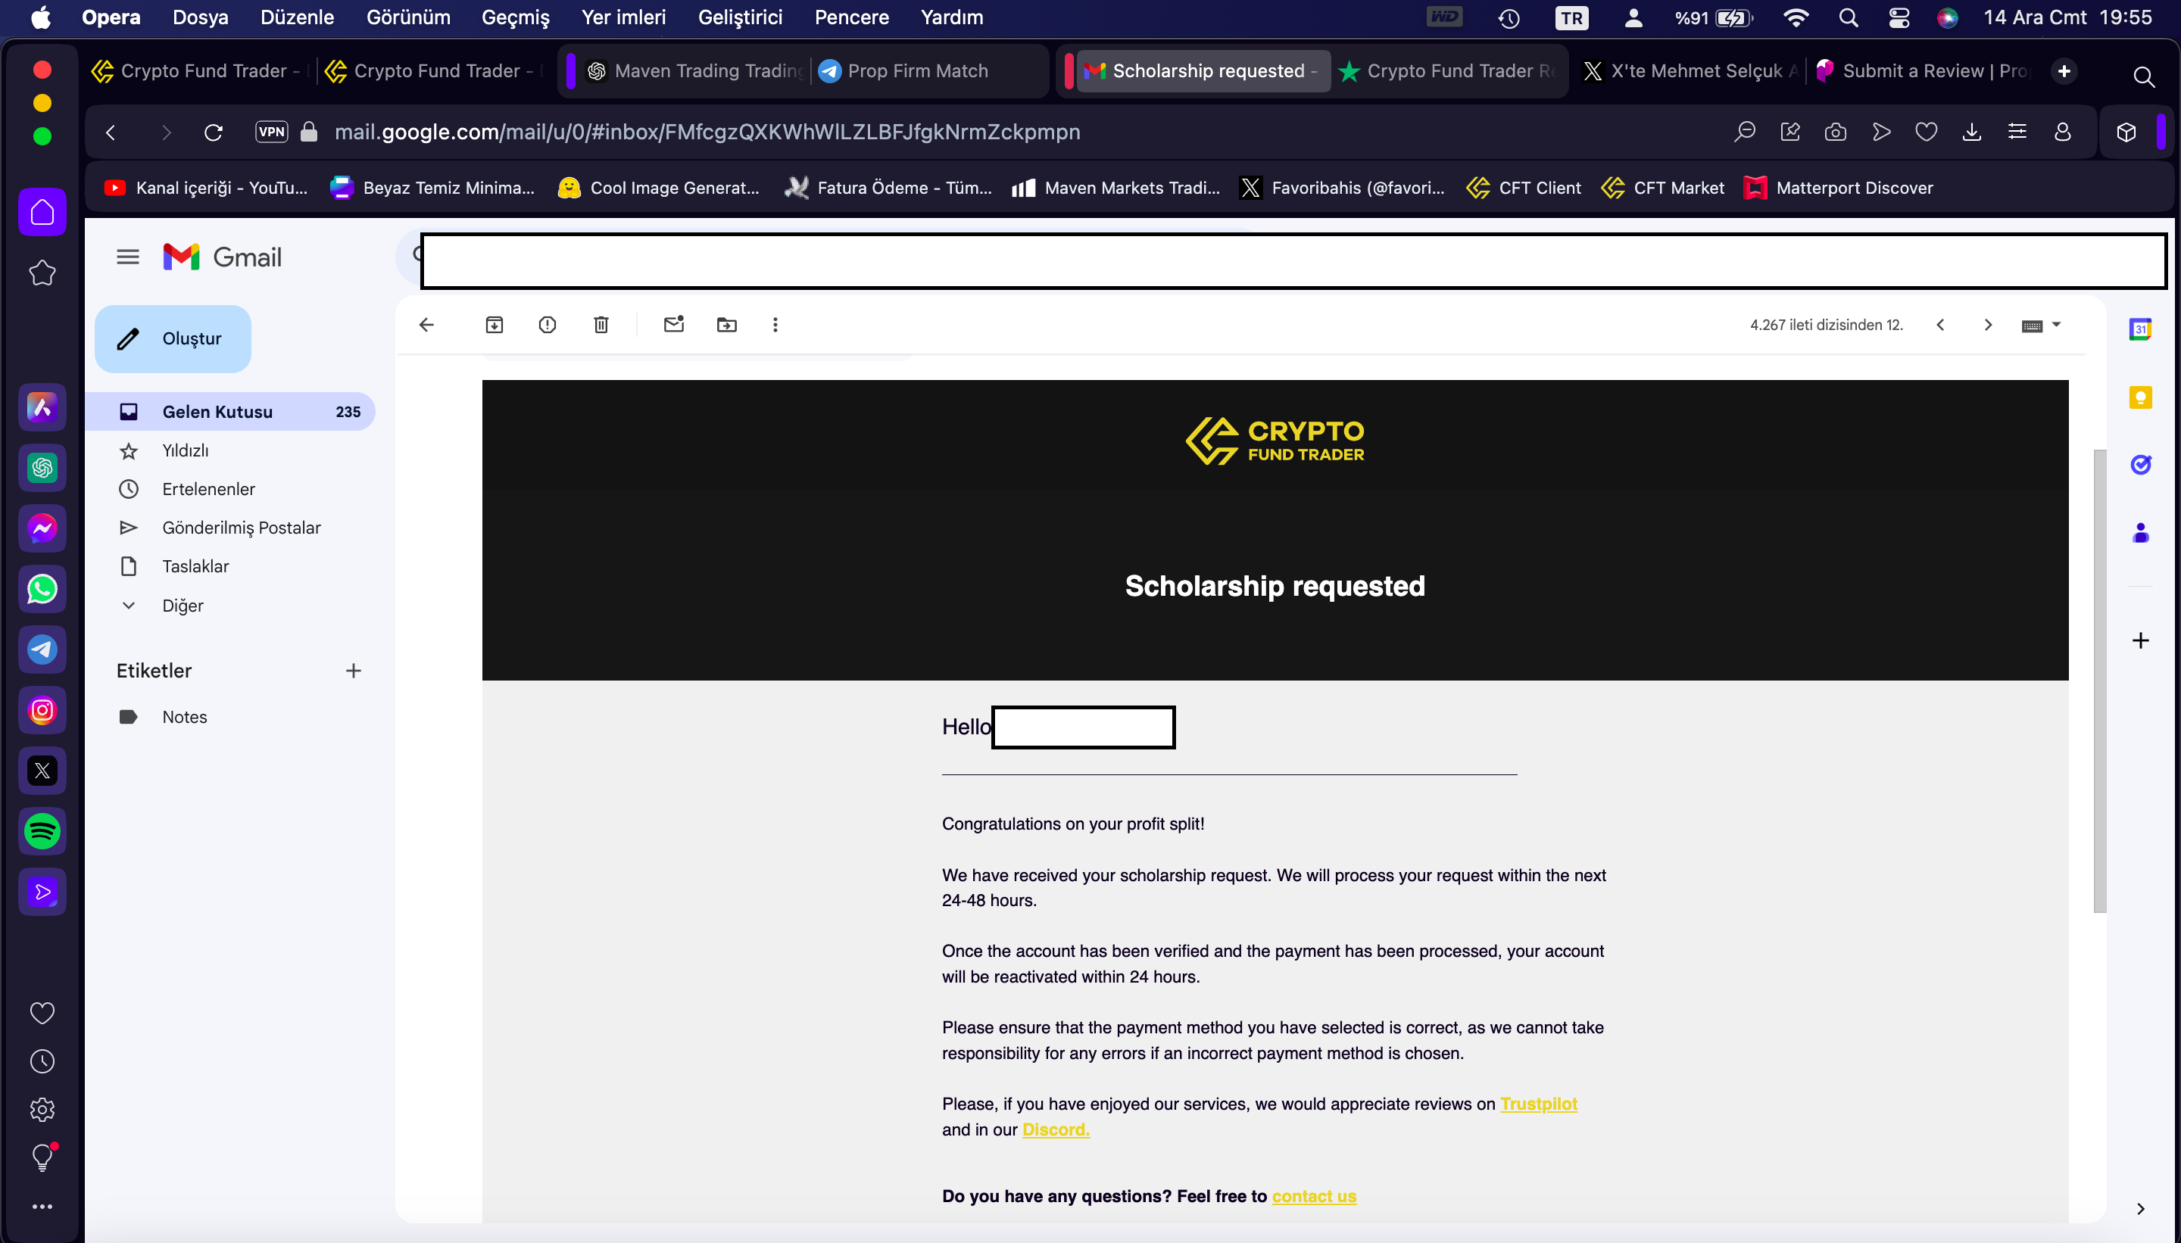Open the Yer imleri menu
Viewport: 2181px width, 1243px height.
(623, 18)
